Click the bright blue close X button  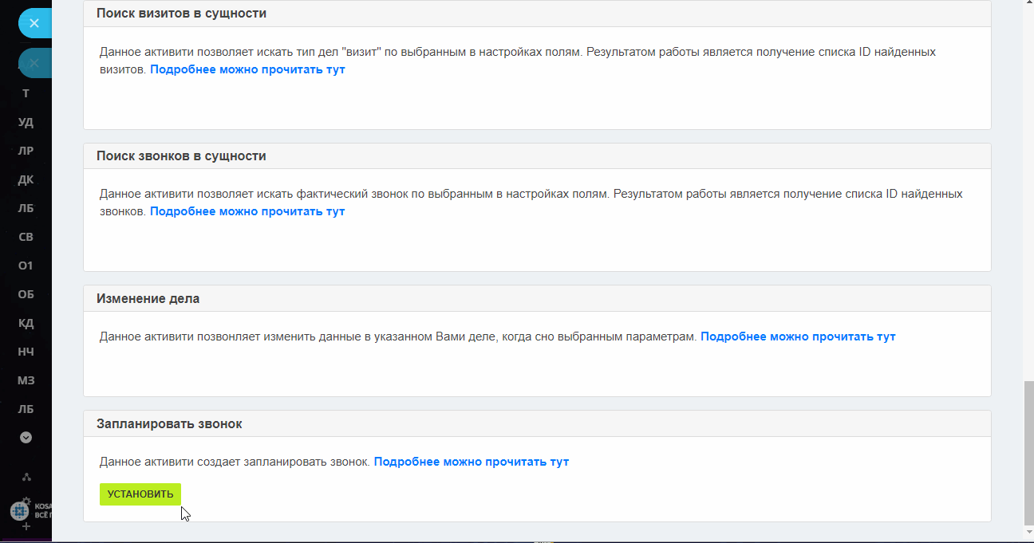(x=34, y=23)
